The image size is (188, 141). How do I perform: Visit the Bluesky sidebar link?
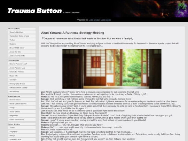coord(22,44)
